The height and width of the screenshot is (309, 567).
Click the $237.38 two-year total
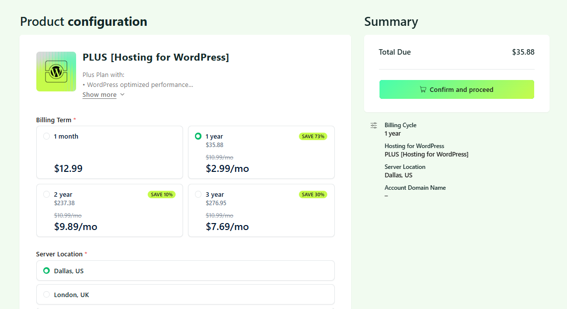coord(64,203)
